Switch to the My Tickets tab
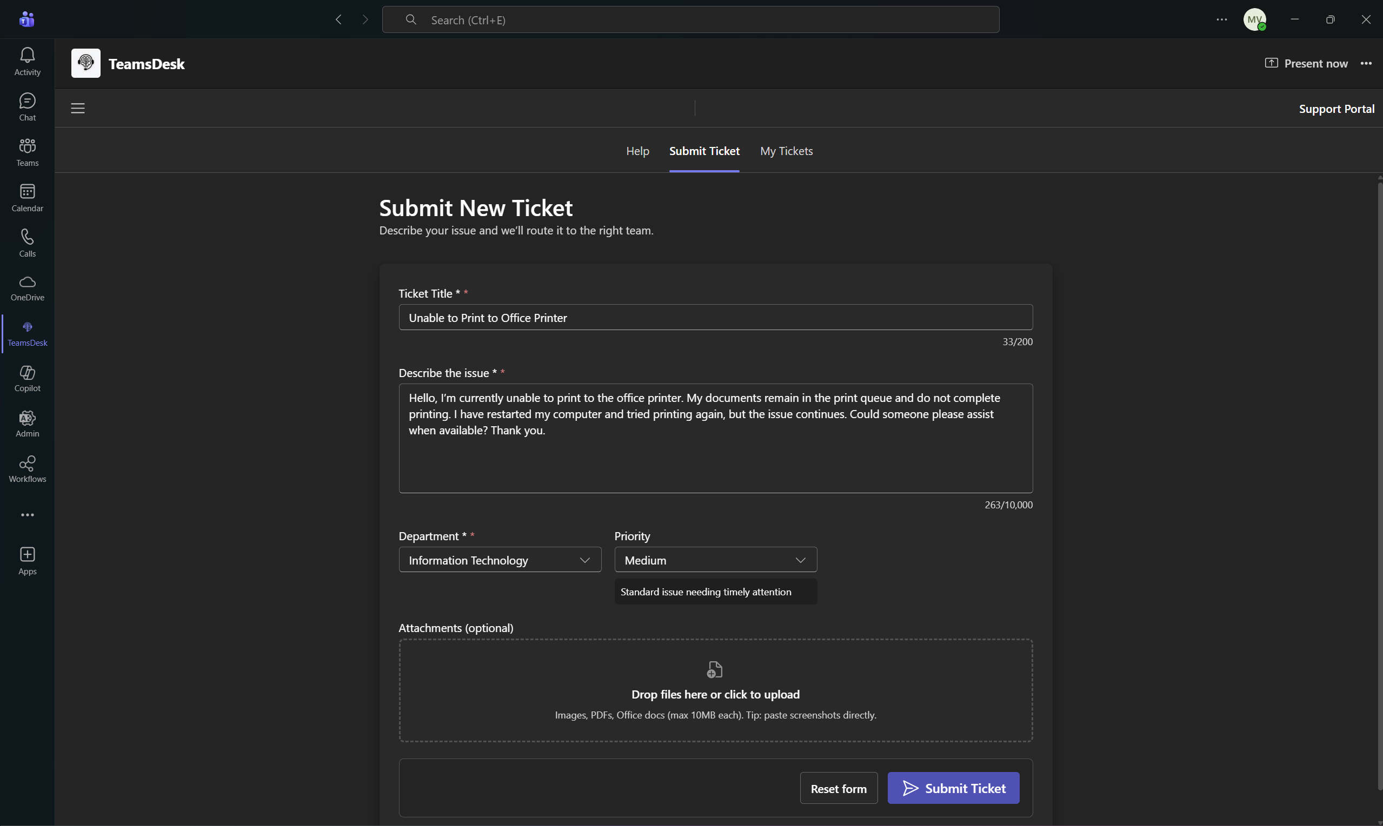1383x826 pixels. (x=786, y=151)
